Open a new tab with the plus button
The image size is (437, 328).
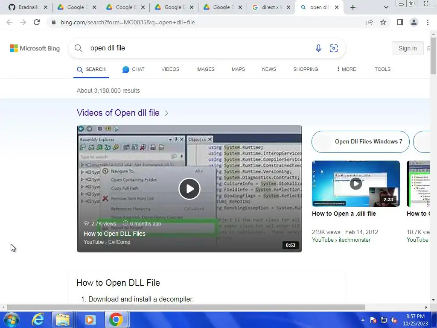tap(353, 7)
